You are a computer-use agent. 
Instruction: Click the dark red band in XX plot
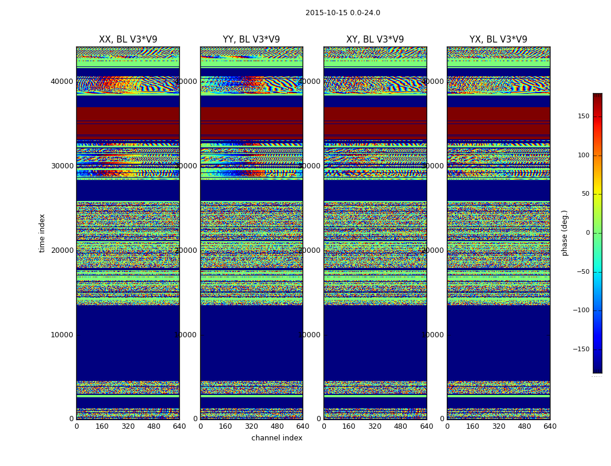127,122
